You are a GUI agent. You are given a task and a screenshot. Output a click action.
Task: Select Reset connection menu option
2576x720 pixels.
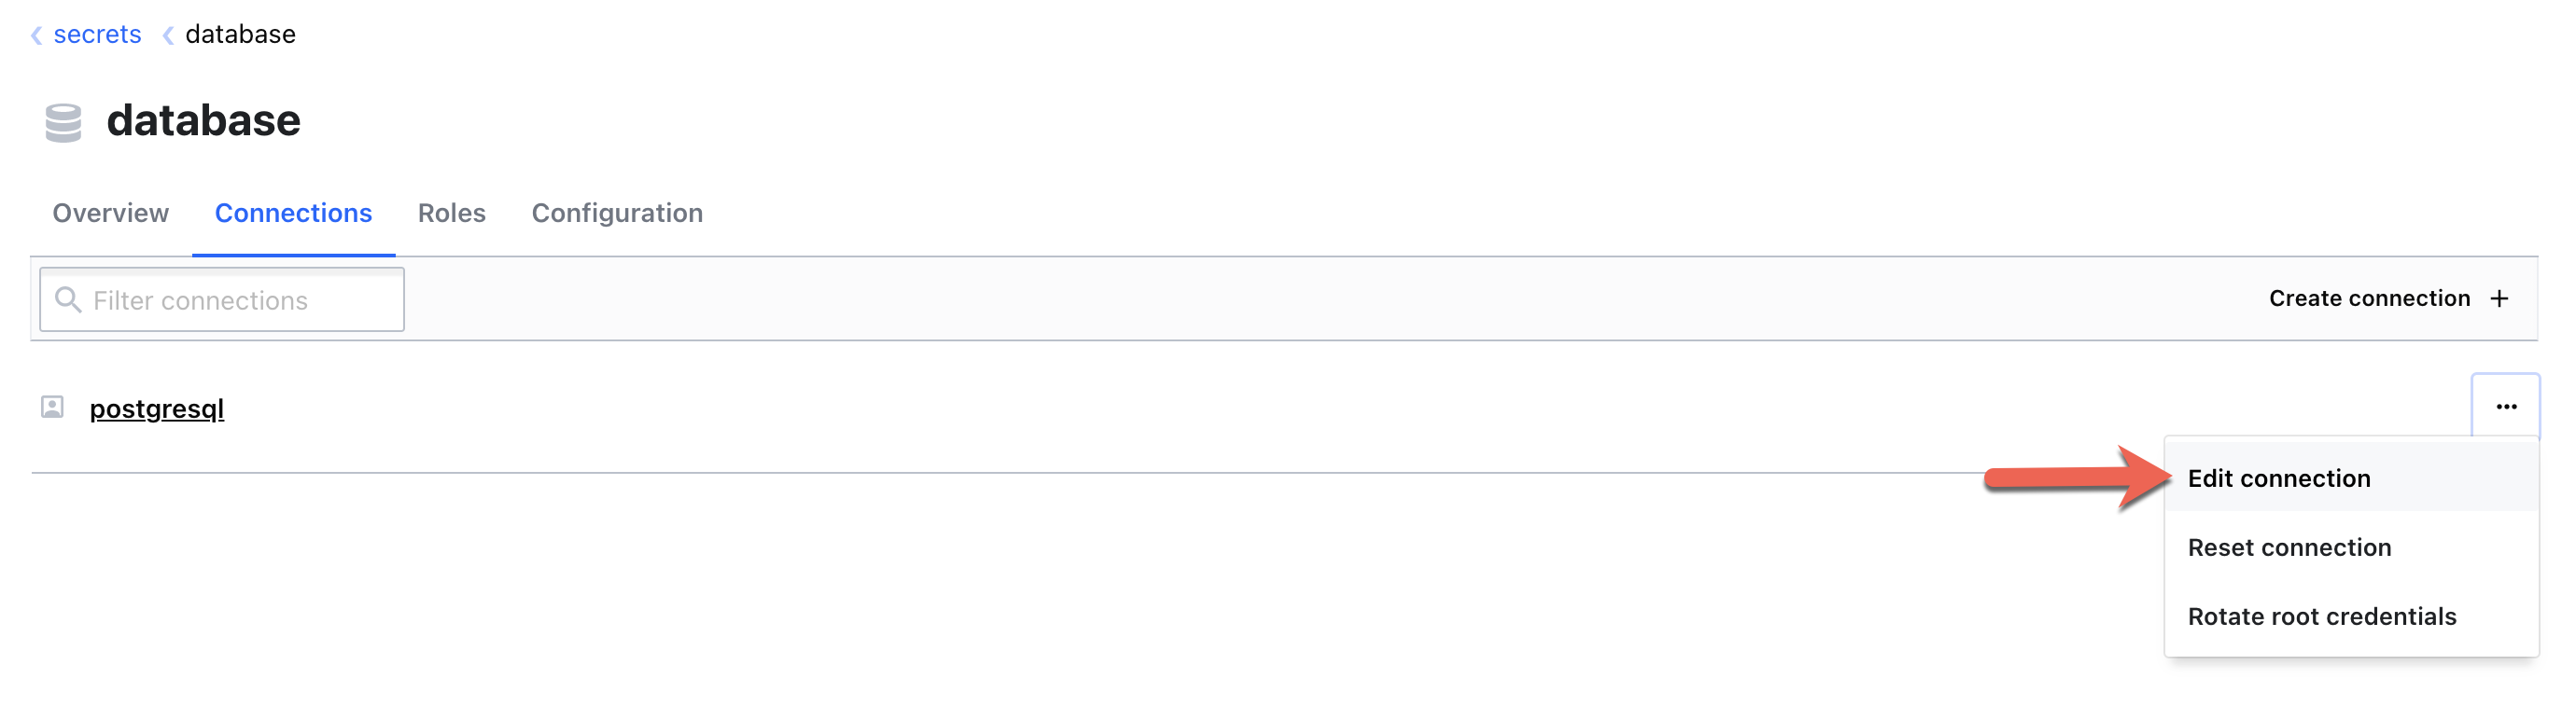[2289, 547]
